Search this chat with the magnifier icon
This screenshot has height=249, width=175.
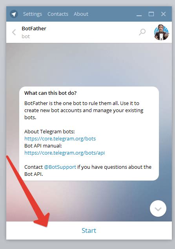(x=142, y=32)
